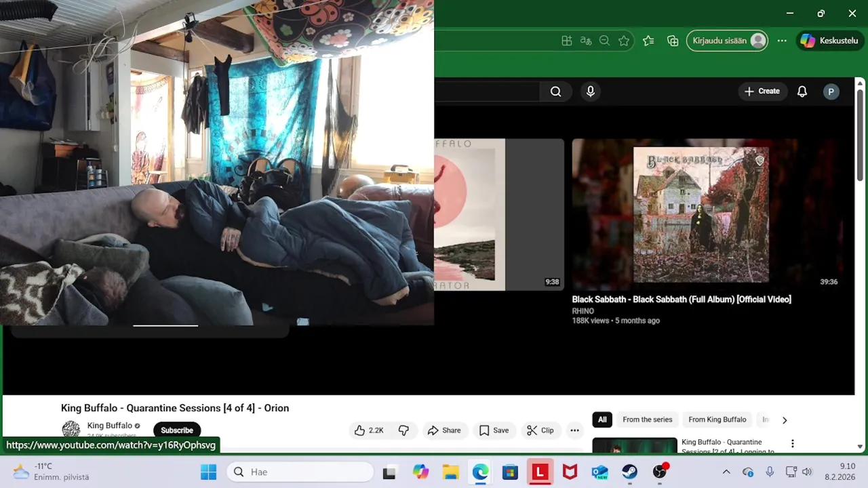Subscribe to King Buffalo channel
The image size is (868, 488).
[177, 430]
